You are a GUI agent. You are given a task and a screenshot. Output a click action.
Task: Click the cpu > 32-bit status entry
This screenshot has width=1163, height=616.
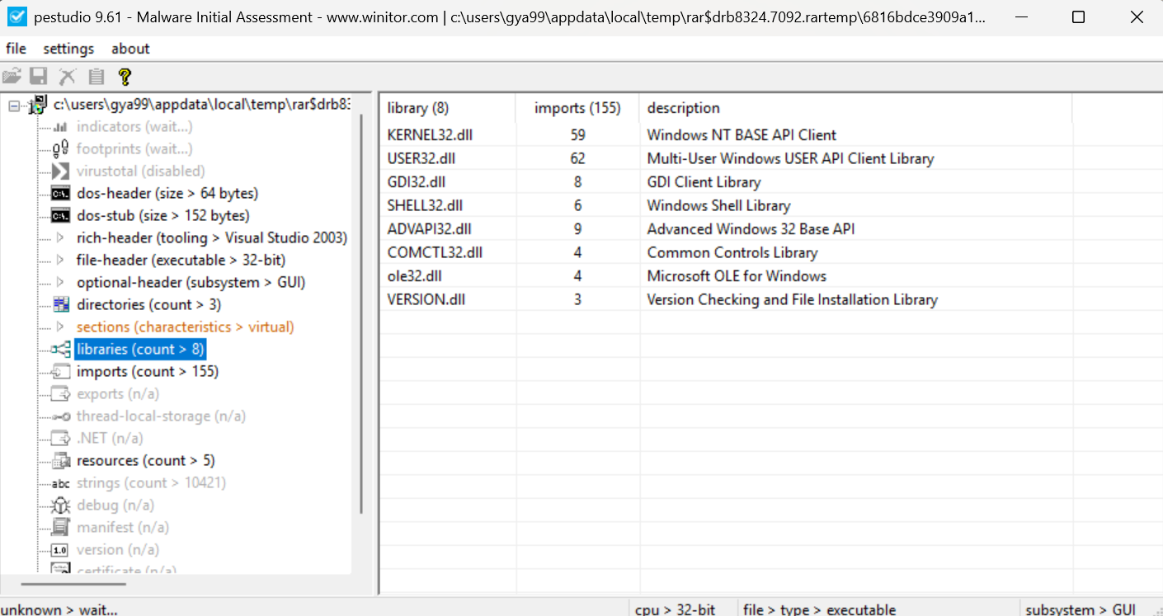pyautogui.click(x=676, y=609)
